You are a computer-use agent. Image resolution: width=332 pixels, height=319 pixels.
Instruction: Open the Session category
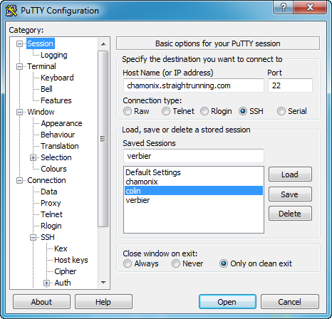tap(40, 43)
